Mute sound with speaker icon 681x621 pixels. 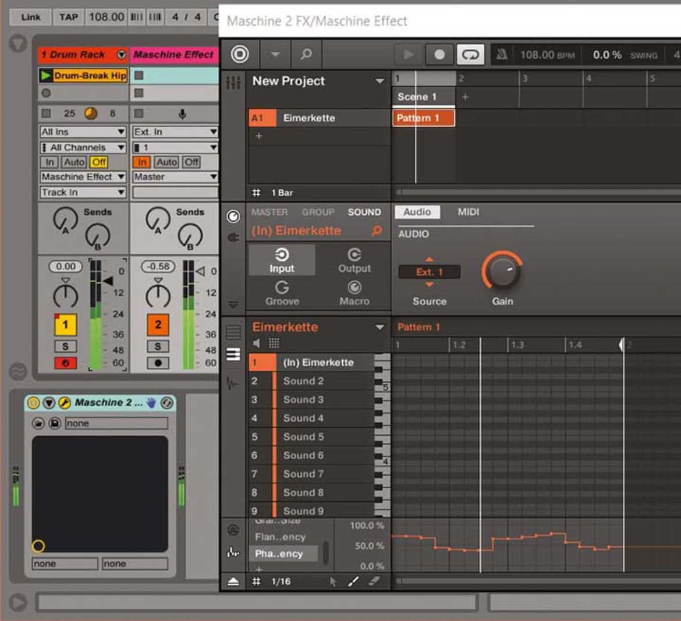click(257, 343)
